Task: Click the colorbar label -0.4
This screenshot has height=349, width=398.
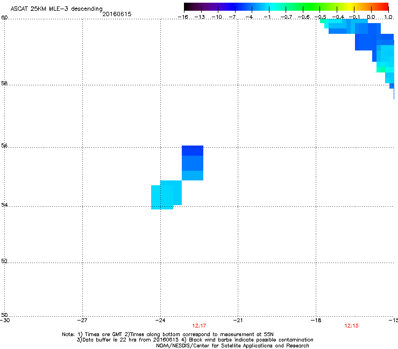Action: point(338,17)
